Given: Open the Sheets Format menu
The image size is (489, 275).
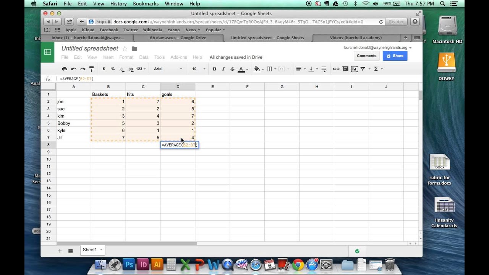Looking at the screenshot, I should click(126, 57).
